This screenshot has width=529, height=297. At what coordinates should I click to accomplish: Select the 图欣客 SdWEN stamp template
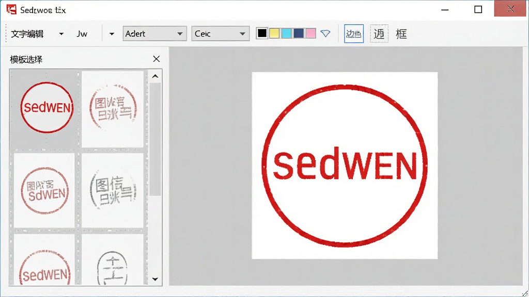(44, 190)
